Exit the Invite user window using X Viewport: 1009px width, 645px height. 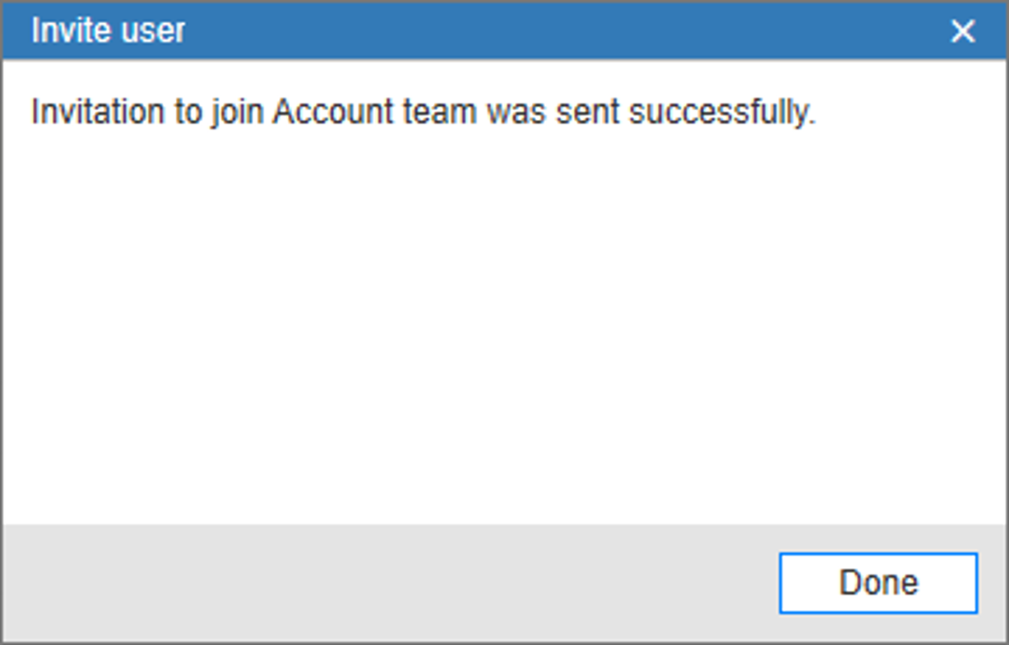[x=963, y=31]
